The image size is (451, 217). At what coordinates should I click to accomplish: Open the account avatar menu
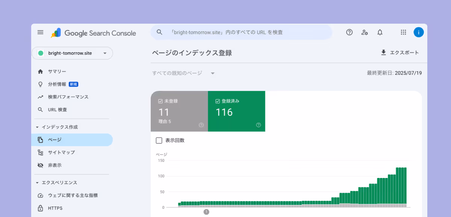419,32
